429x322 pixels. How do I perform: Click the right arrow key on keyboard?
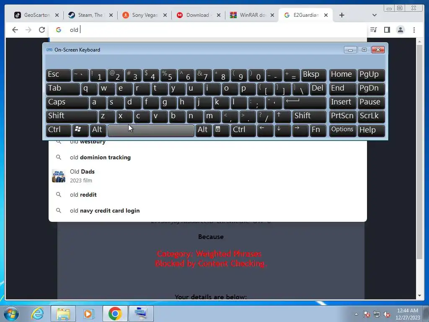click(x=300, y=130)
